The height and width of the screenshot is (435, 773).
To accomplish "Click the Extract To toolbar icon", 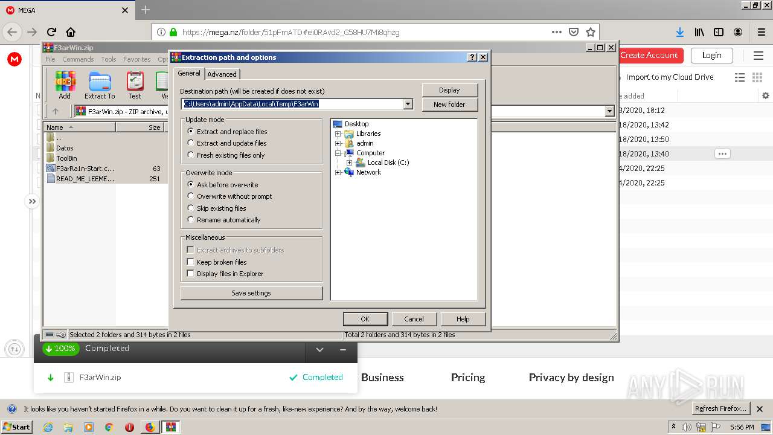I will click(x=100, y=85).
